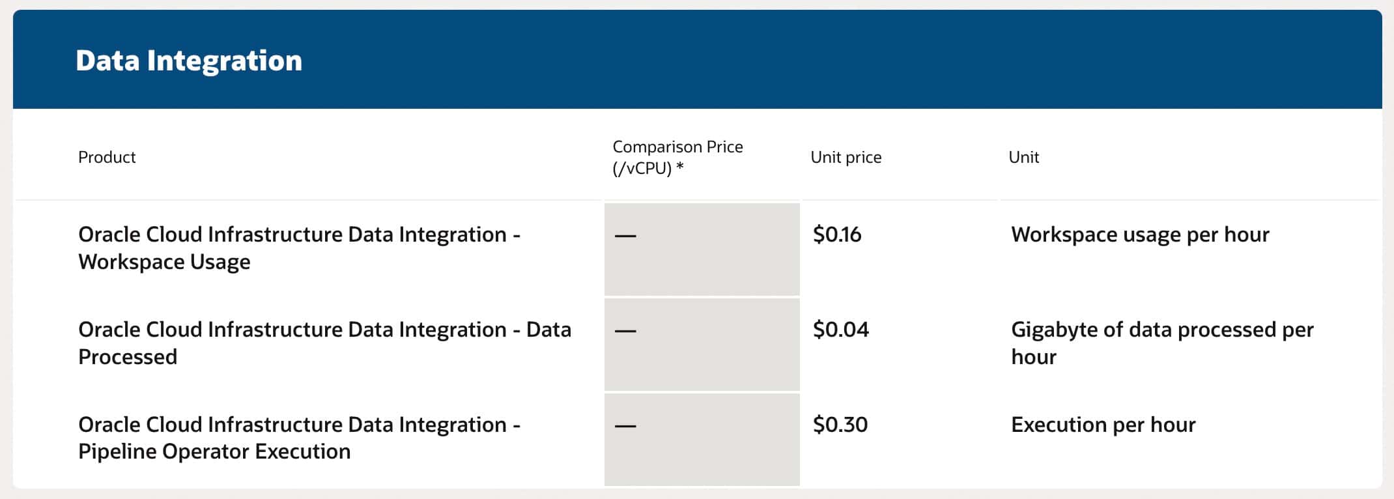
Task: Select the Workspace Usage product name
Action: pos(299,248)
